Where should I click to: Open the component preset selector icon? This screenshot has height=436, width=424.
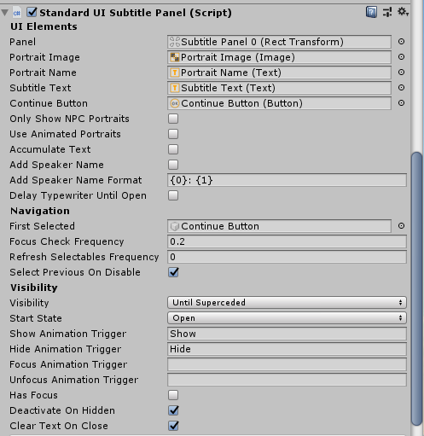click(x=387, y=12)
